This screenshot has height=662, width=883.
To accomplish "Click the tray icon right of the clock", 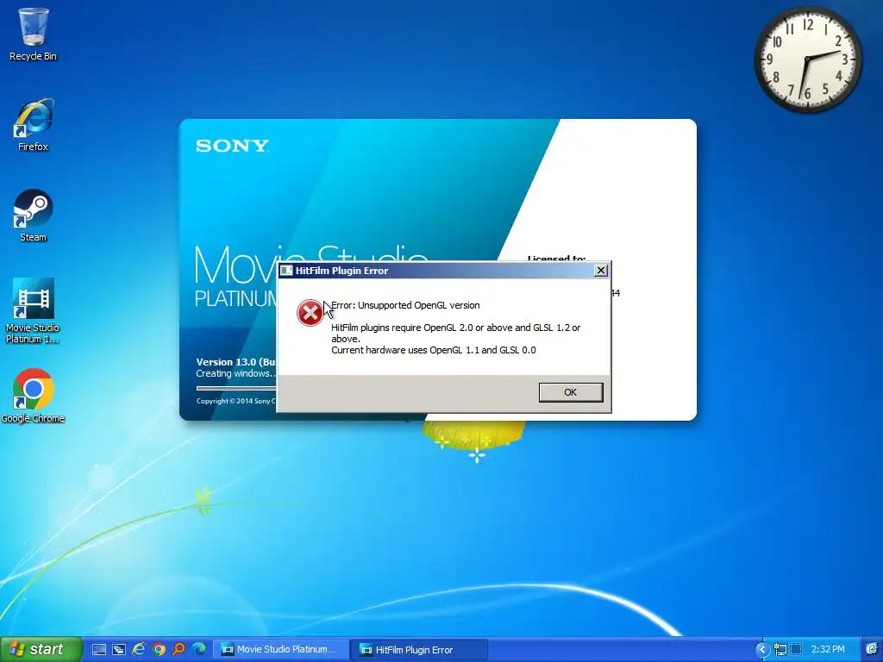I will (872, 650).
